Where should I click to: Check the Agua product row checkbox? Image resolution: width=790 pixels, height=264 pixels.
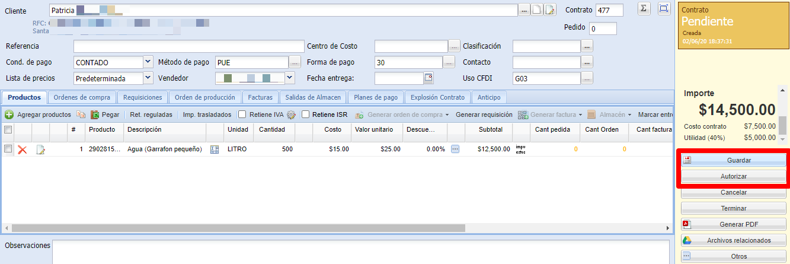pyautogui.click(x=8, y=149)
